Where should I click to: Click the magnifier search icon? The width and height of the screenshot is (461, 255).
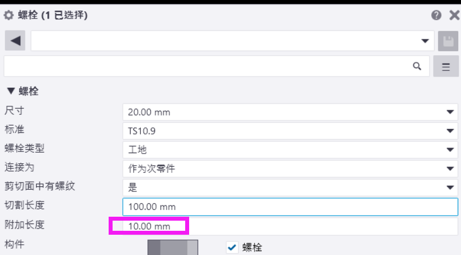coord(417,66)
